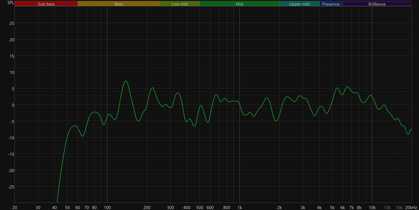Click the Mid frequency band header
This screenshot has width=419, height=210.
(x=239, y=4)
